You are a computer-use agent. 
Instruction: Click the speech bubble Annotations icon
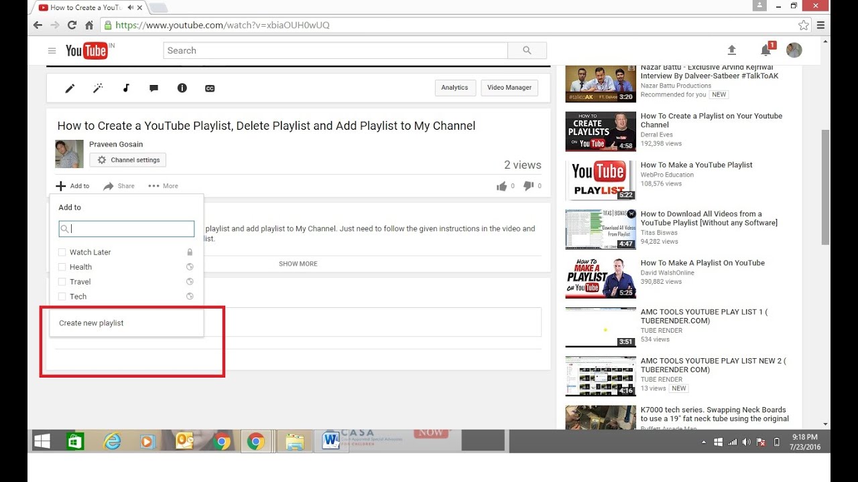tap(154, 88)
